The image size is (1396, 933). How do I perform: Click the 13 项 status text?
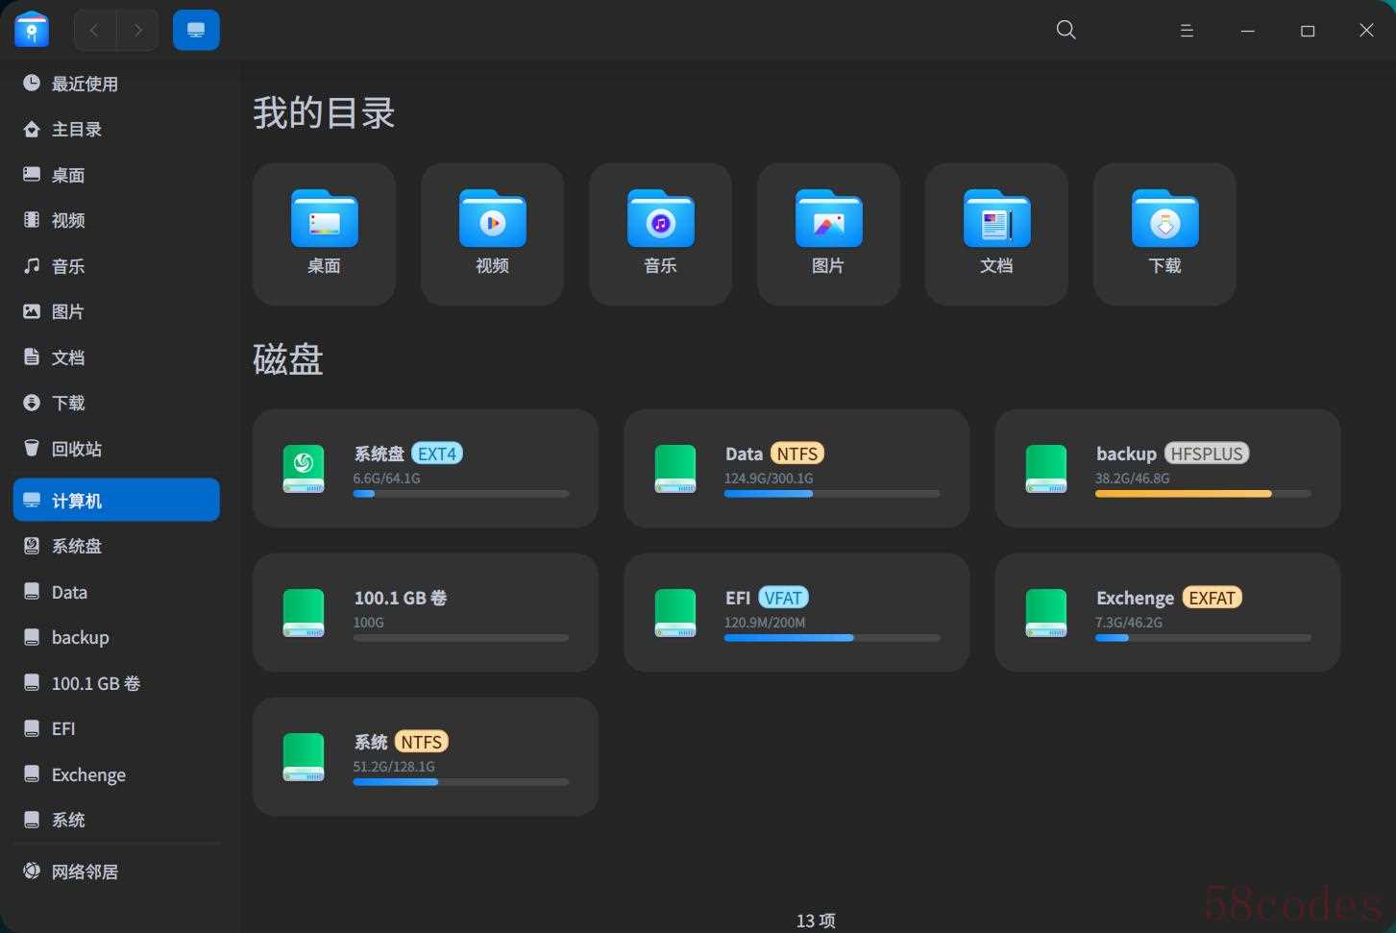click(x=816, y=921)
